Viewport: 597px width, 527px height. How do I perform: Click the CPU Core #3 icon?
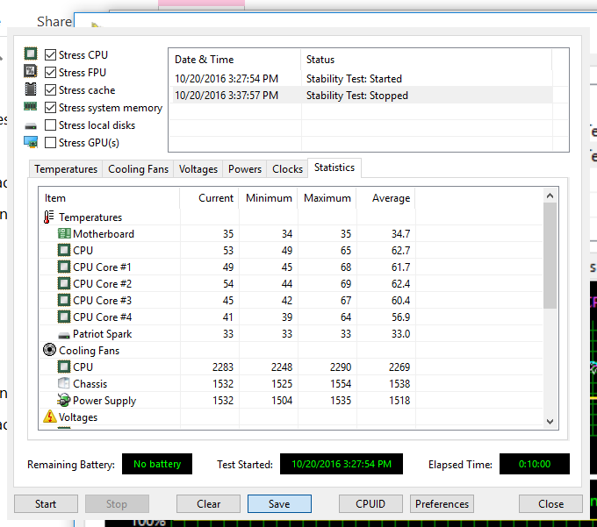click(64, 301)
